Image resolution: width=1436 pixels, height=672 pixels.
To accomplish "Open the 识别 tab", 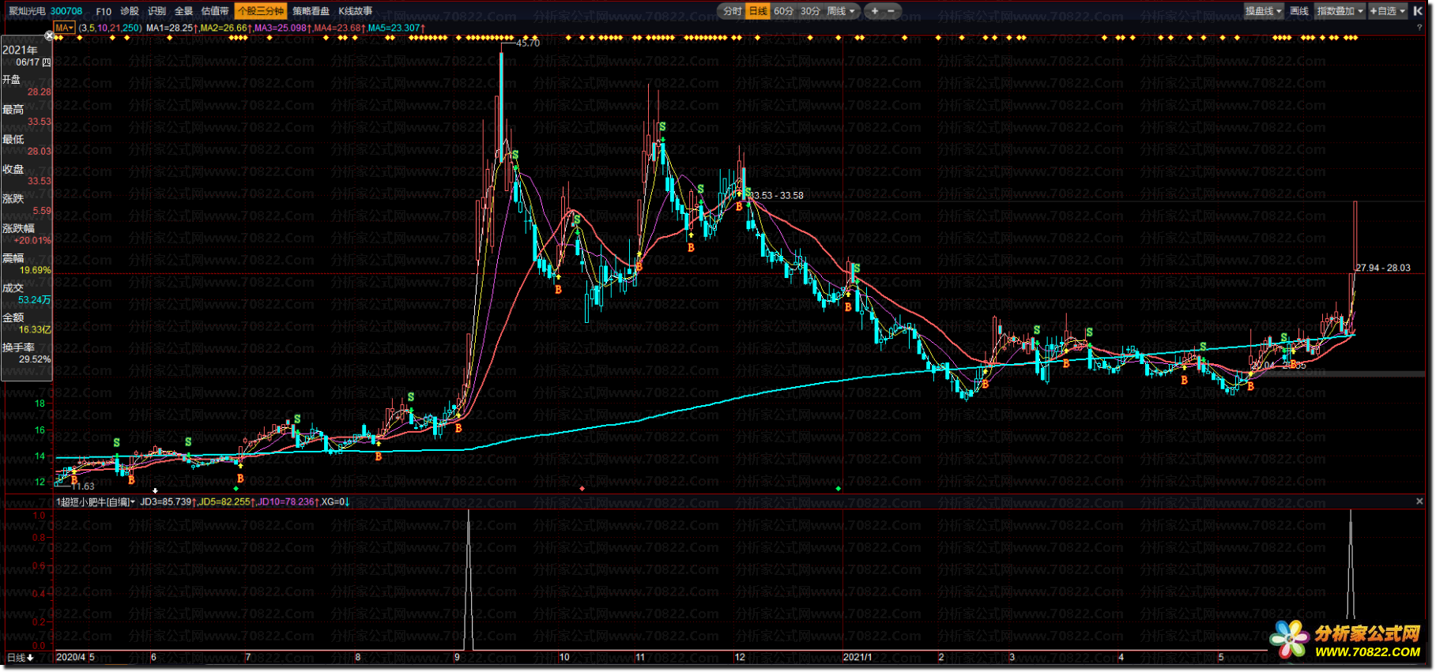I will click(156, 11).
